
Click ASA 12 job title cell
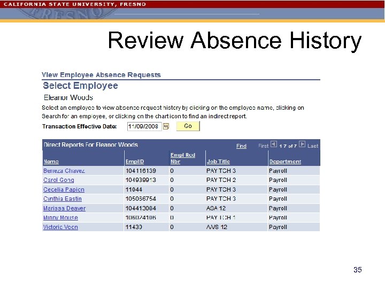pyautogui.click(x=216, y=208)
